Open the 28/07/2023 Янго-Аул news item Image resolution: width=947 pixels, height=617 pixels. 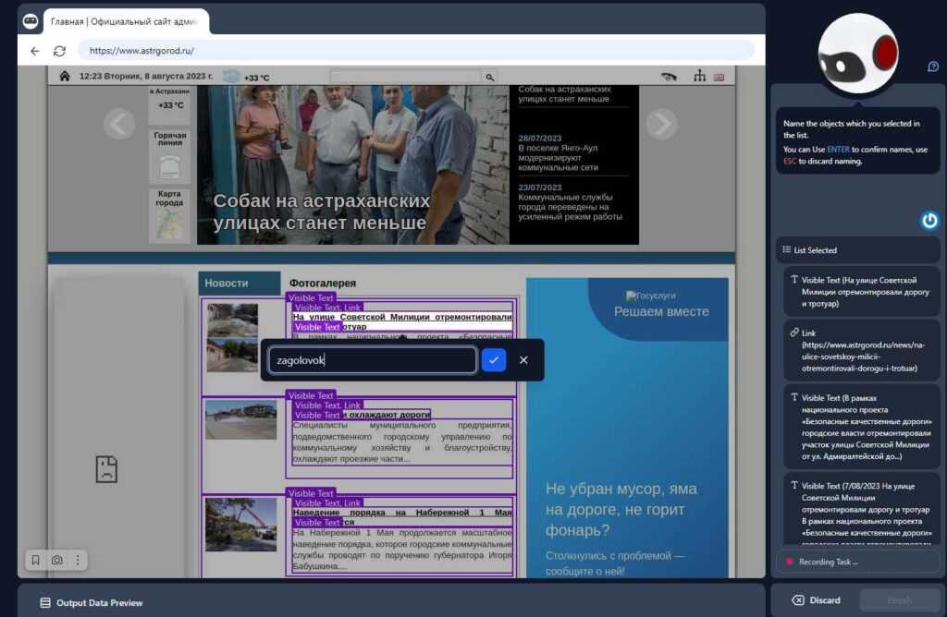point(559,152)
